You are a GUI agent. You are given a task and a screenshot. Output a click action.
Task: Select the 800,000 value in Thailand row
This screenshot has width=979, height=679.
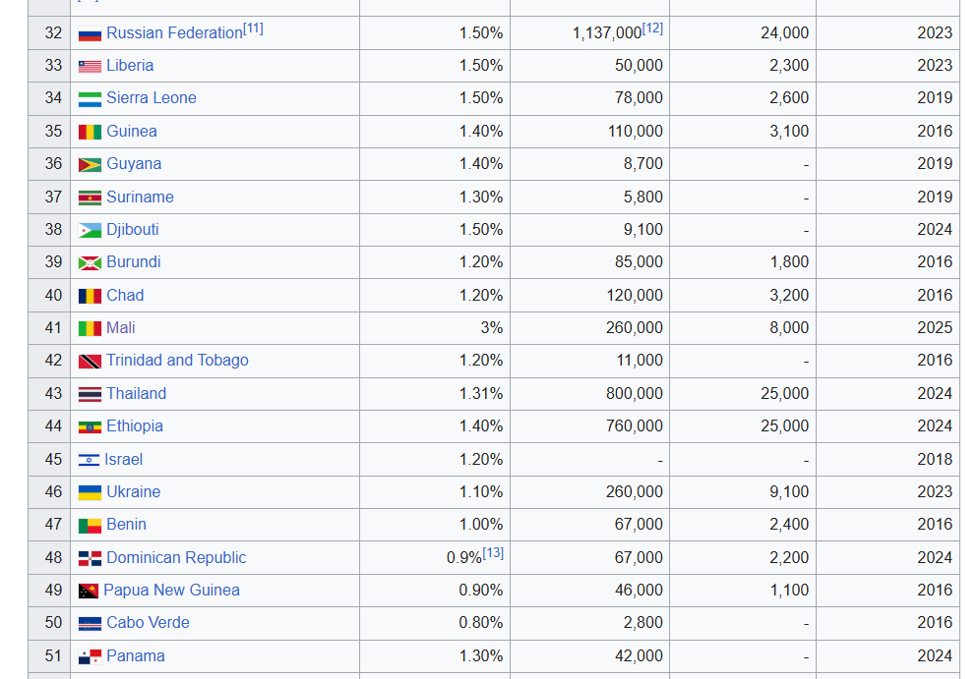(x=635, y=394)
